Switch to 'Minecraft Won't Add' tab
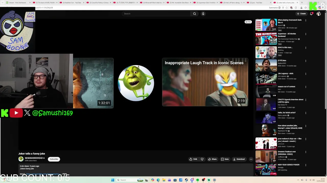 pyautogui.click(x=153, y=3)
